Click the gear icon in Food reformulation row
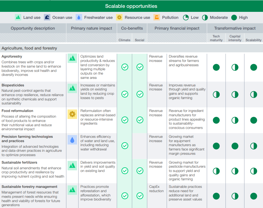263x208 pixels. pos(72,114)
